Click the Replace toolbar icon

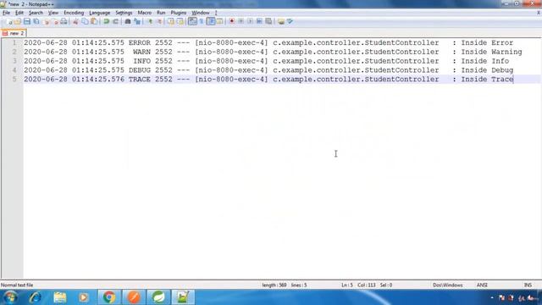pos(137,21)
